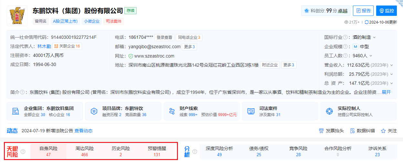Viewport: 403px width, 162px height.
Task: Click the 实际控制人 target icon
Action: coord(329,111)
